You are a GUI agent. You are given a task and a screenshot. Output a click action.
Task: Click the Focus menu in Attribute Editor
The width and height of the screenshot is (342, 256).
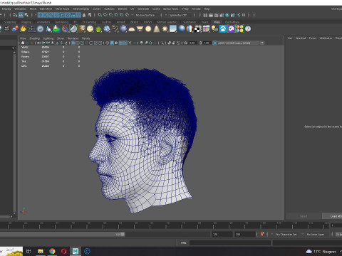click(x=313, y=38)
